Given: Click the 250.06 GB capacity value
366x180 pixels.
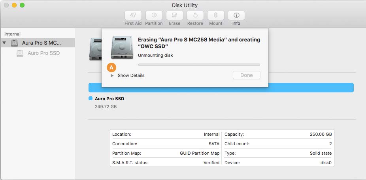Looking at the screenshot, I should click(x=321, y=134).
